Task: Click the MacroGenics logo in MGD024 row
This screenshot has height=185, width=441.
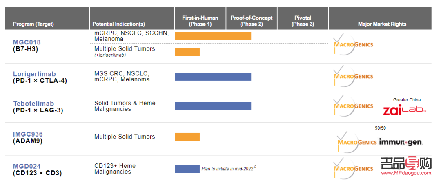Action: pyautogui.click(x=353, y=169)
